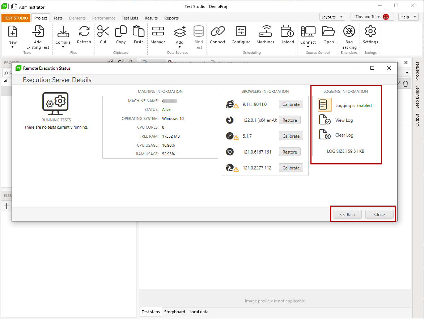Calibrate Safari 5.1.7 browser
Image resolution: width=424 pixels, height=319 pixels.
291,136
